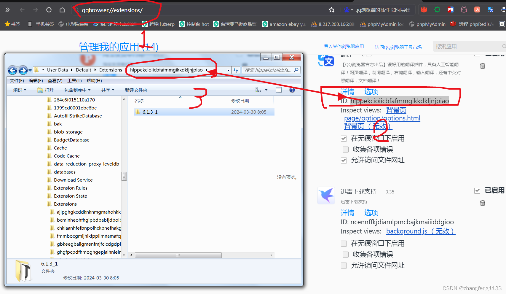506x294 pixels.
Task: Click 导入其他浏览器应用 link
Action: (344, 47)
